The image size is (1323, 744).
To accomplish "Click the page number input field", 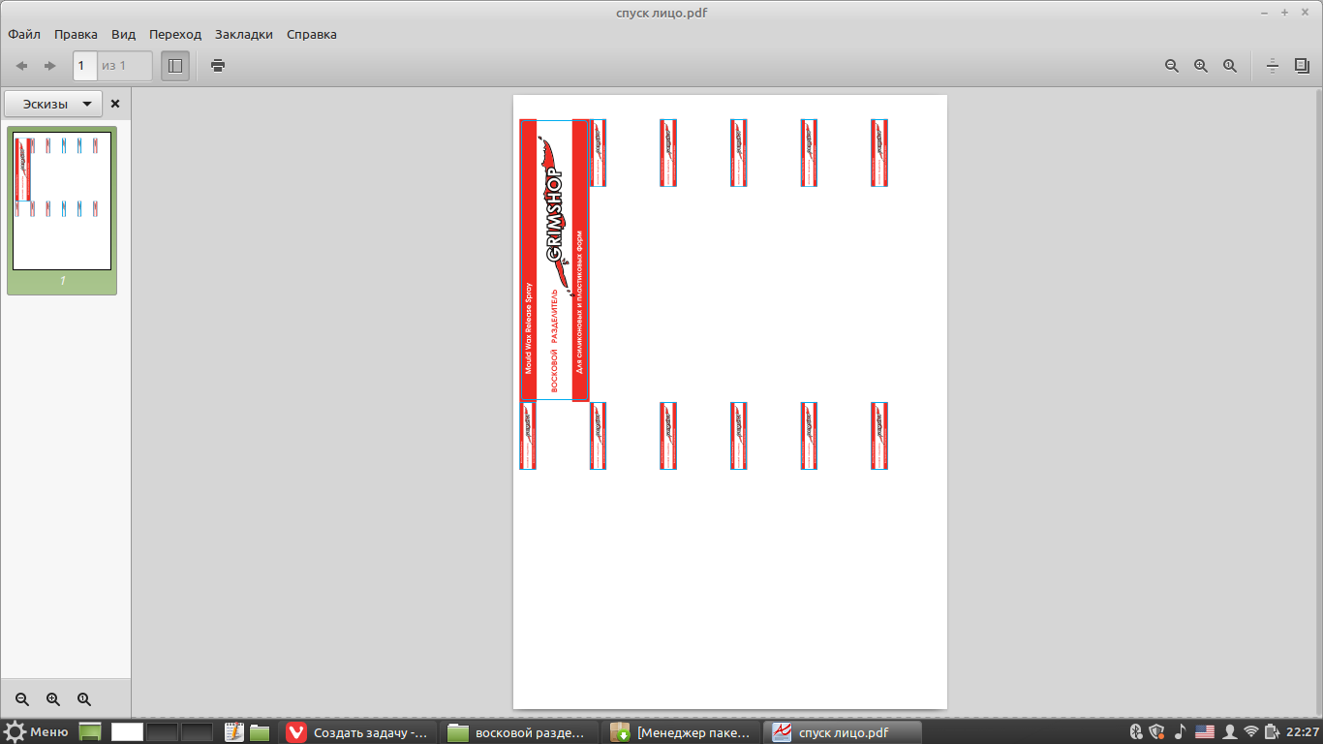I will pos(84,66).
